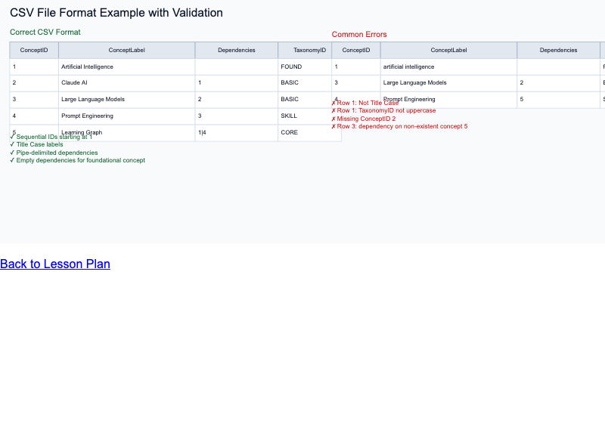Click the SKILL taxonomy cell
This screenshot has width=605, height=423.
(x=289, y=116)
